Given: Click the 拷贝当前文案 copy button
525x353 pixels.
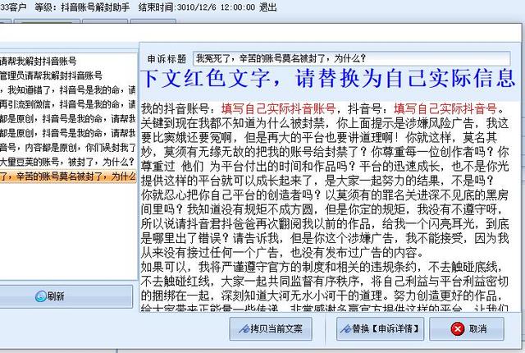Looking at the screenshot, I should [271, 329].
